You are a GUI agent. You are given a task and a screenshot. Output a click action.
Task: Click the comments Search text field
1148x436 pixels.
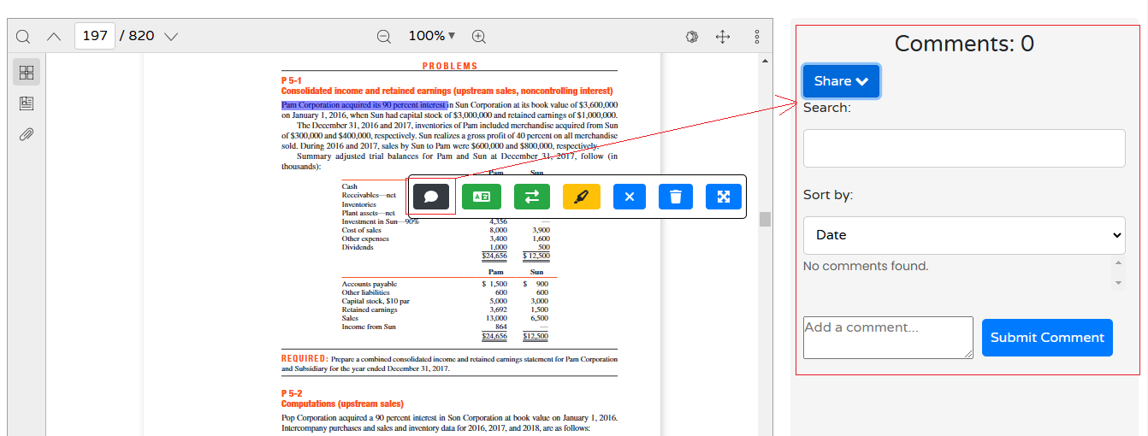tap(964, 149)
